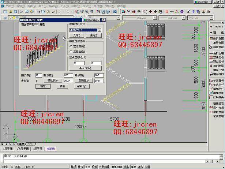Switch to 1层平面 drawing tab

(8, 149)
